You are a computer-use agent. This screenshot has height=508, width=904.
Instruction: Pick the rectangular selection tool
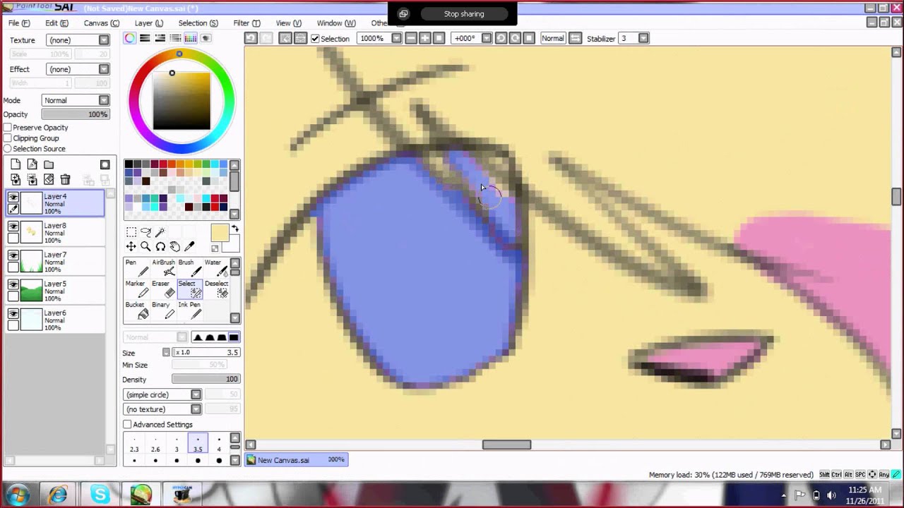click(131, 232)
